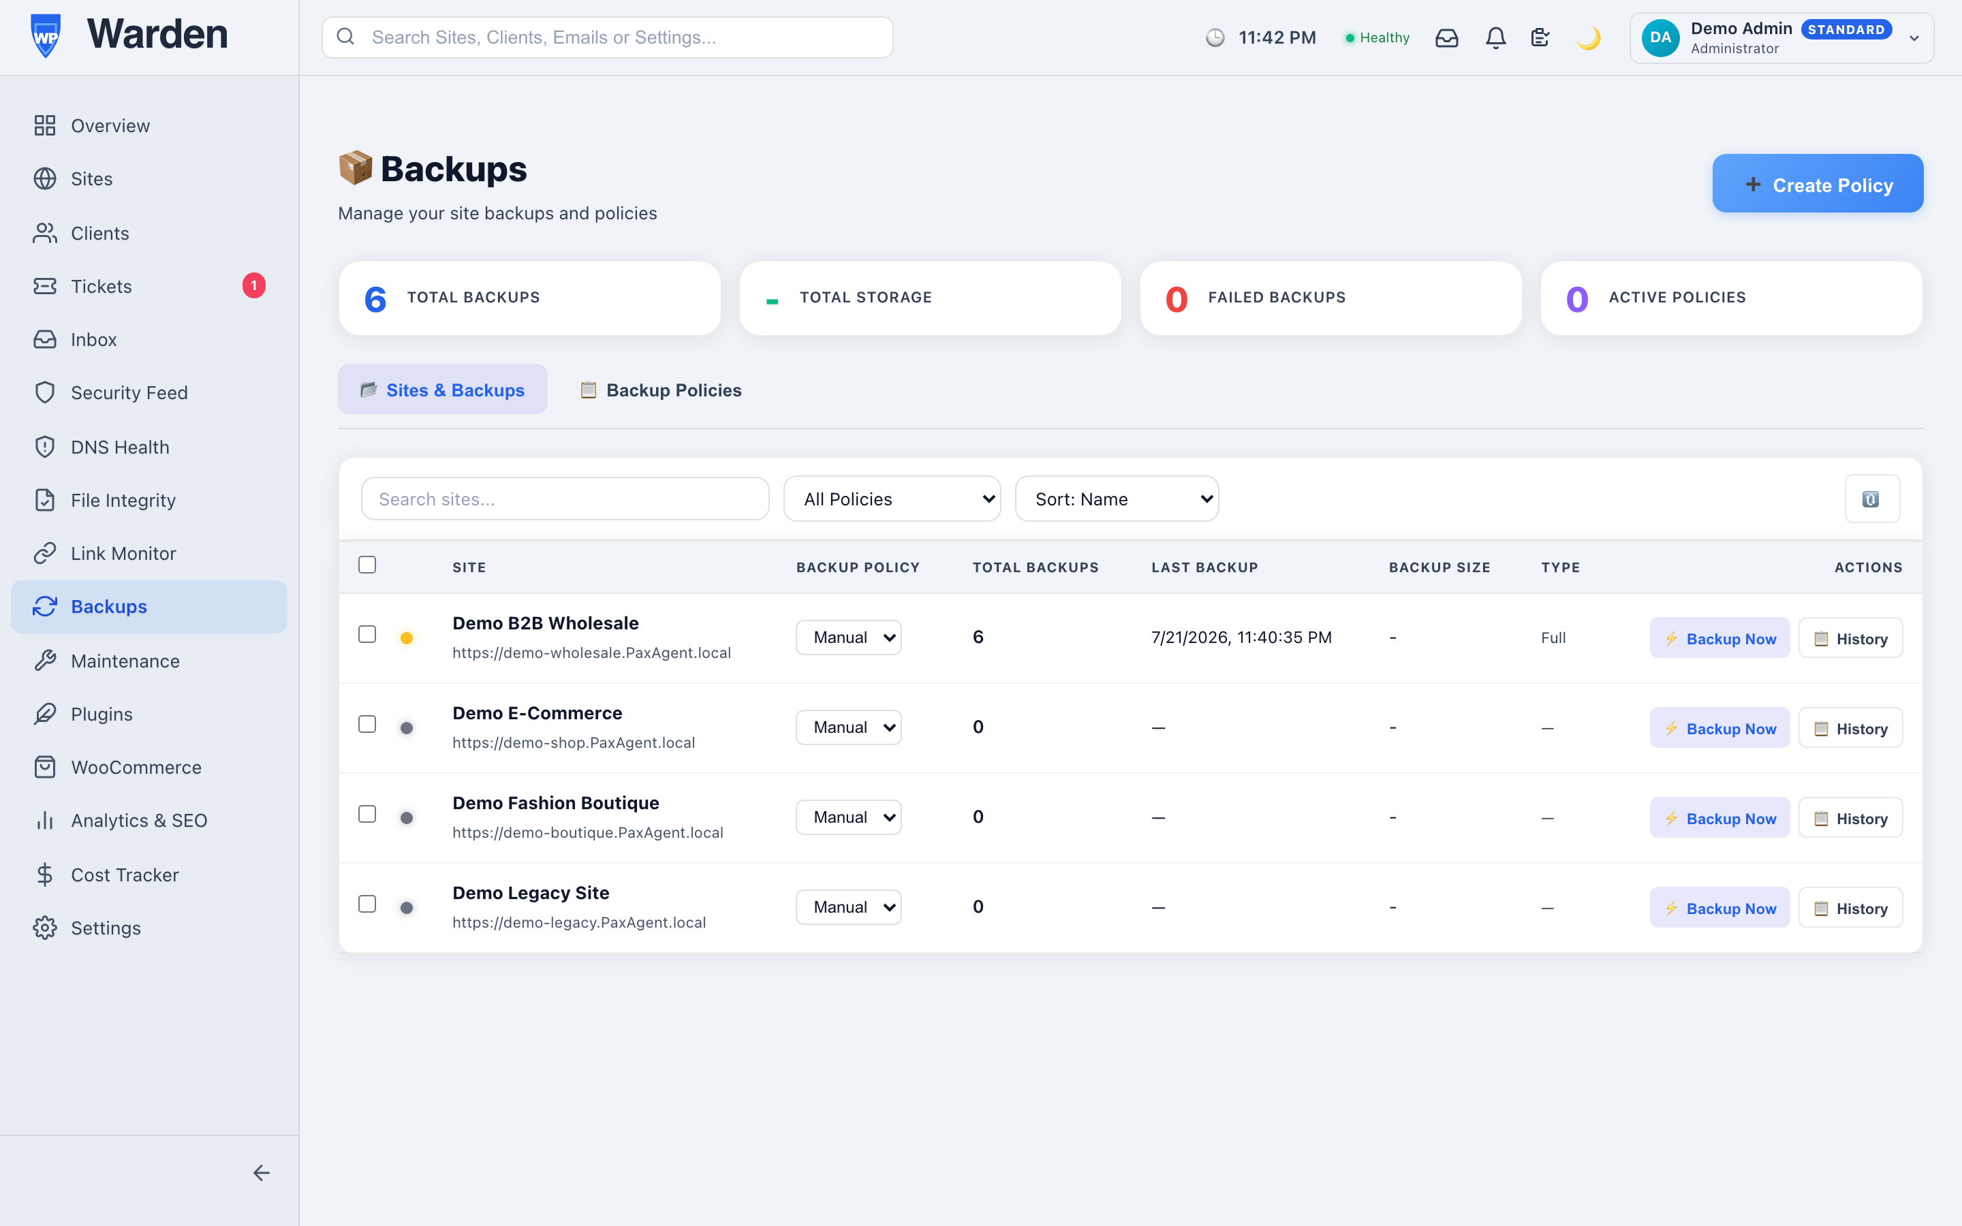Screen dimensions: 1962x1226
Task: Focus the global search field
Action: (607, 37)
